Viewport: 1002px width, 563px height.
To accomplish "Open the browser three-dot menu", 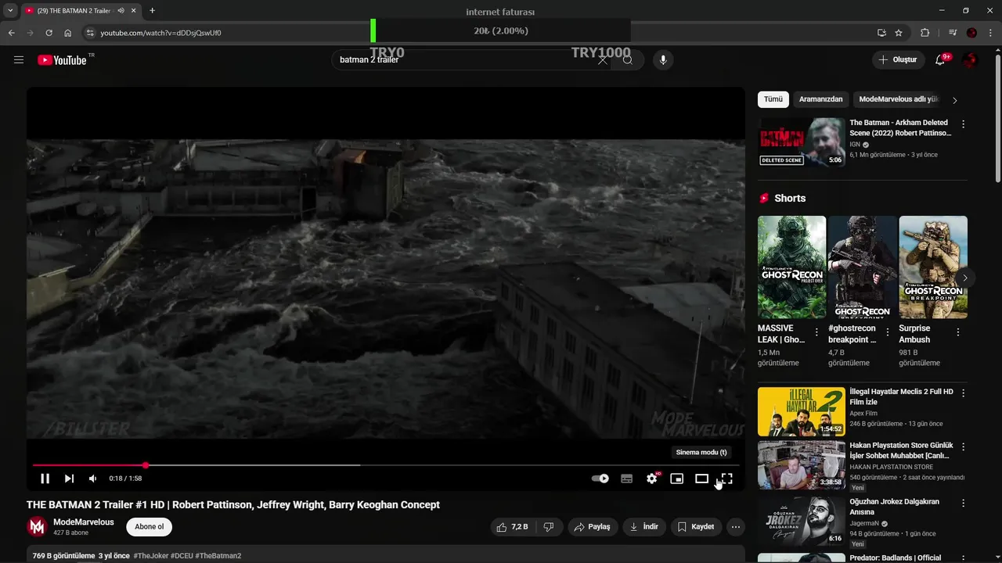I will click(990, 33).
